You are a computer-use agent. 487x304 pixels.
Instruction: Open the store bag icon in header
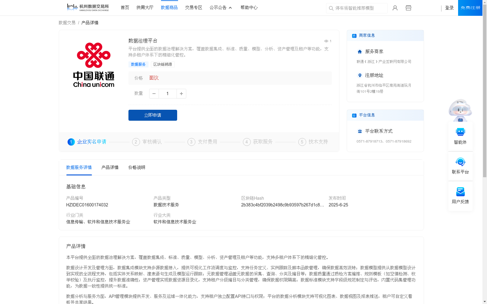coord(408,8)
